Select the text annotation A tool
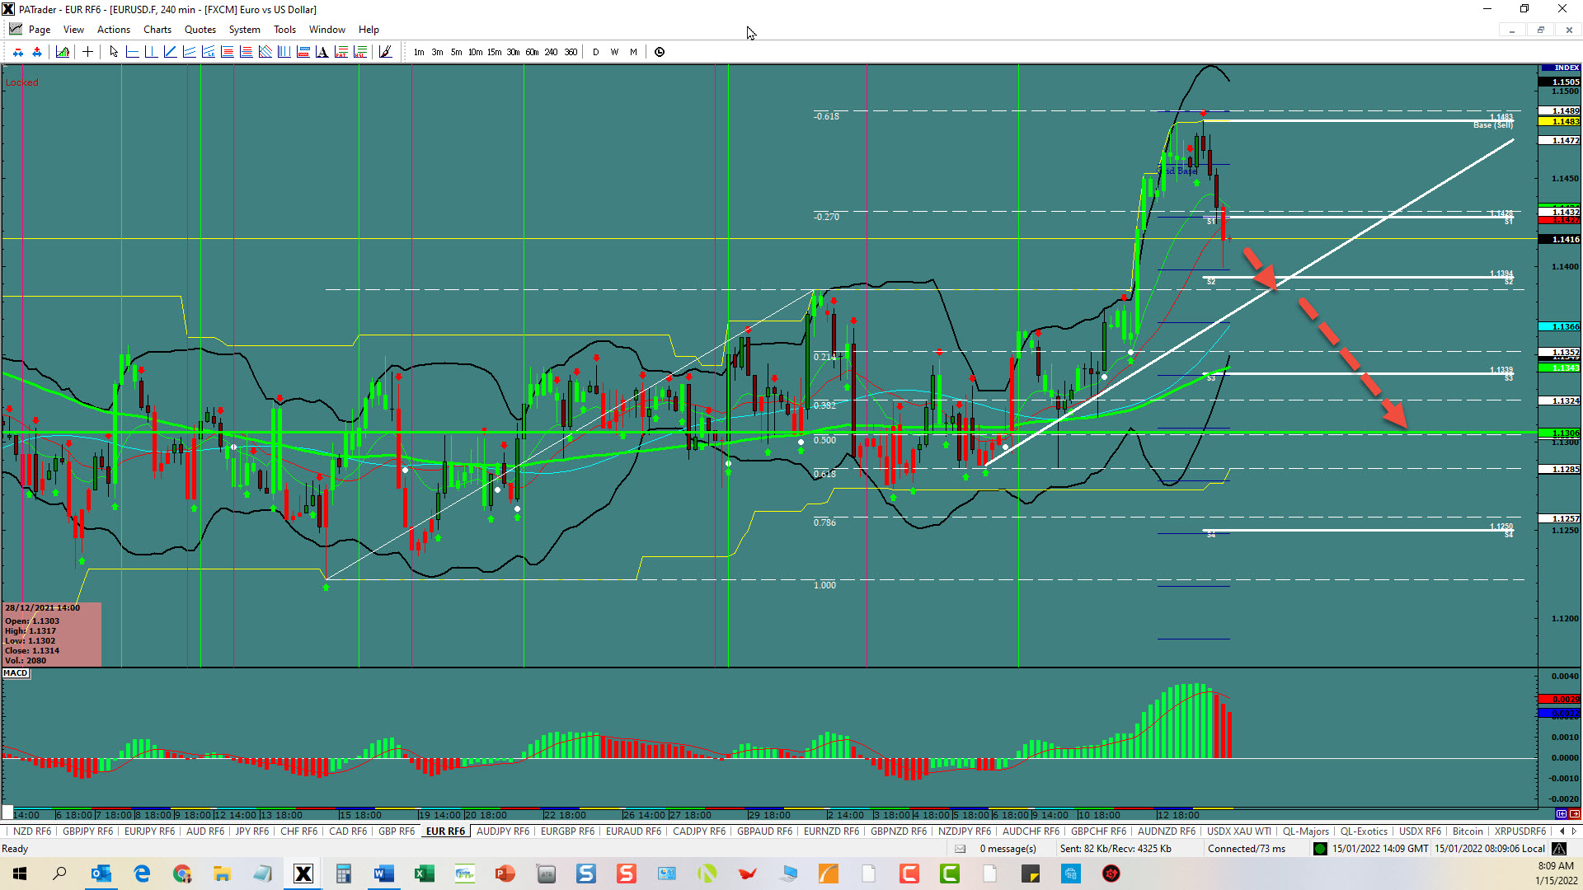 [322, 52]
